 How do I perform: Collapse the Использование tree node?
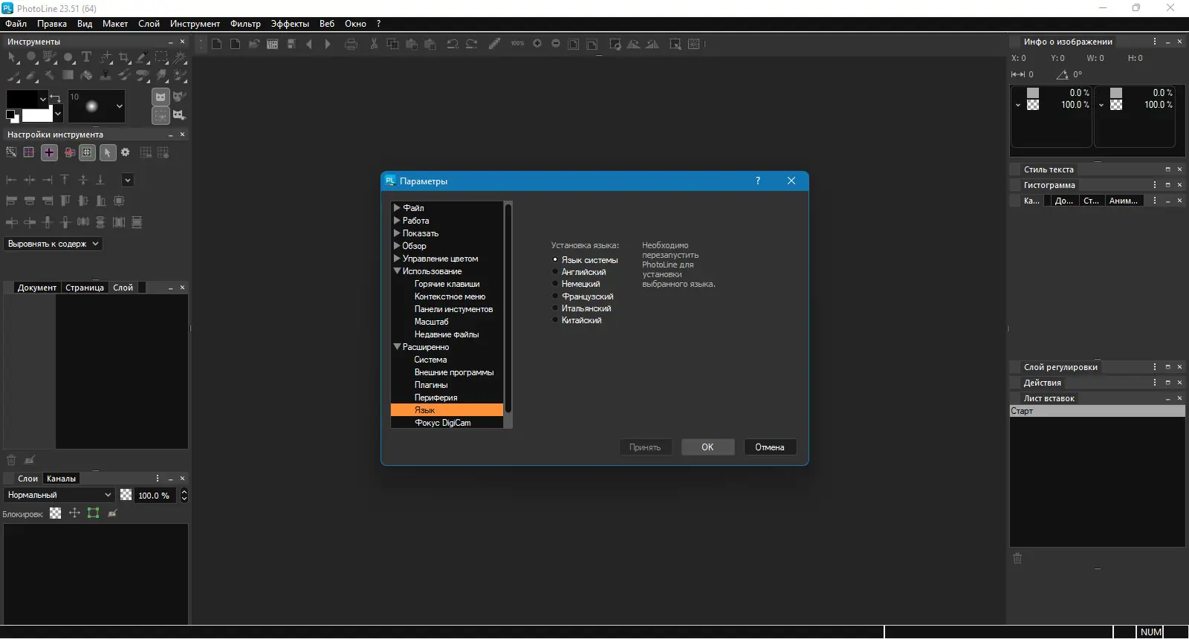click(x=397, y=271)
